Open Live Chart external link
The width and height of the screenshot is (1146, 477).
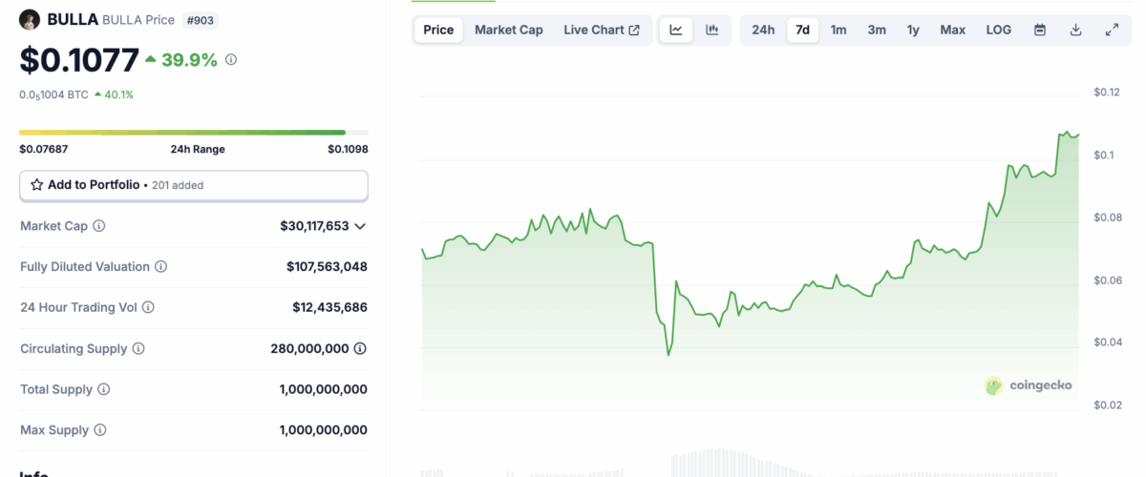point(602,30)
